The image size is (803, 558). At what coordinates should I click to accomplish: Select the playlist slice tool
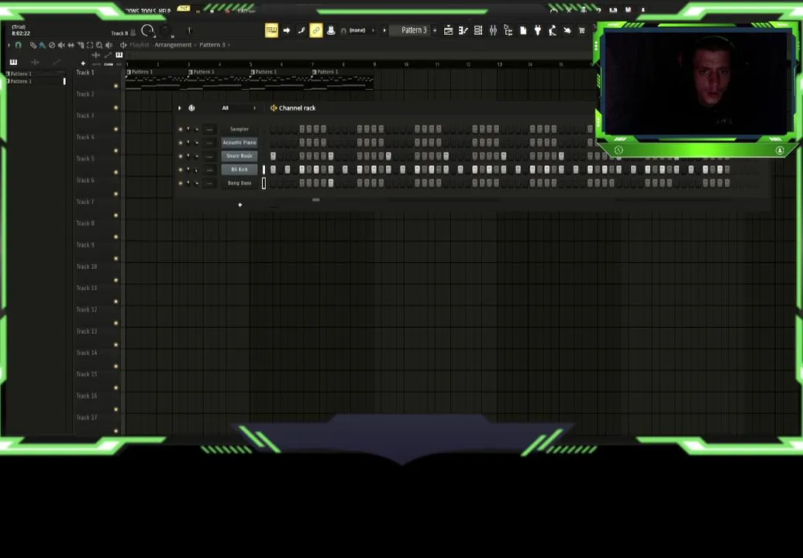click(x=81, y=45)
